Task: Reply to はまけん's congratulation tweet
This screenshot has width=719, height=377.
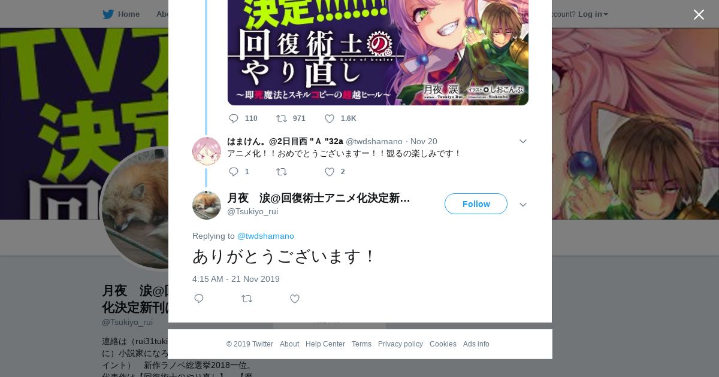Action: click(234, 172)
